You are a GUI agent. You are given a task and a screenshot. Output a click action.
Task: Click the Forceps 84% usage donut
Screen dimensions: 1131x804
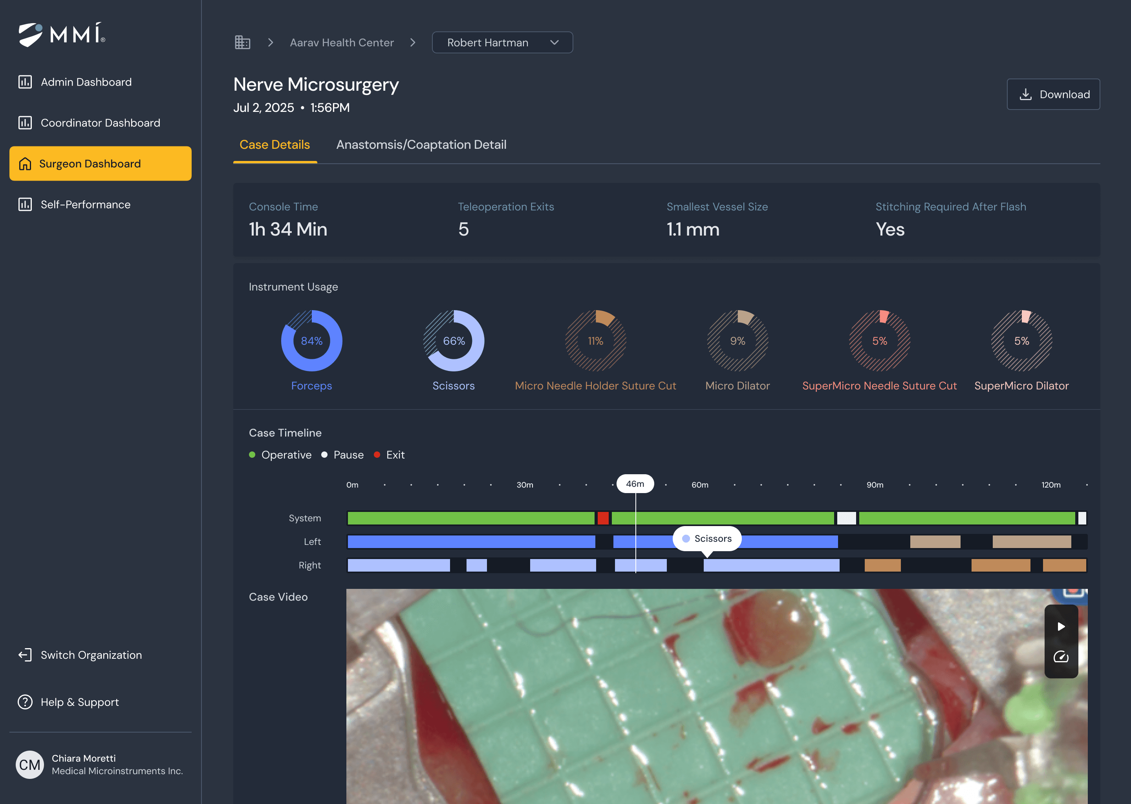point(311,341)
